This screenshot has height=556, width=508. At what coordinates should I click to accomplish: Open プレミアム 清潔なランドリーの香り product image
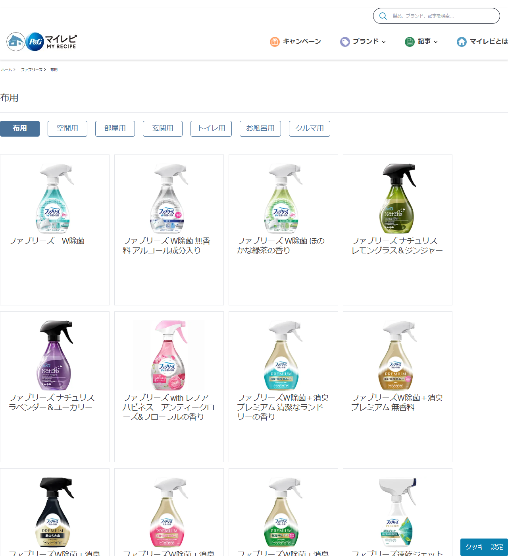coord(283,355)
